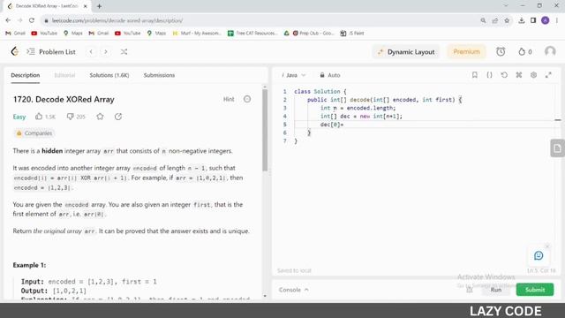Switch to the Description tab
This screenshot has width=565, height=318.
click(x=26, y=75)
